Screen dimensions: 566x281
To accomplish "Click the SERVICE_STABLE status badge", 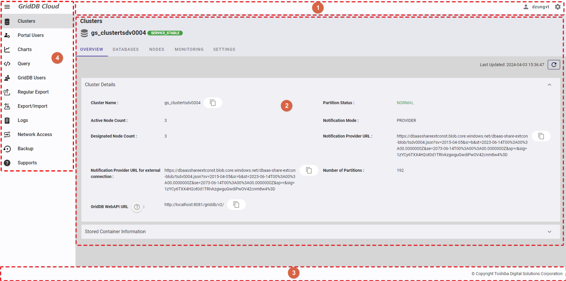I will 165,33.
